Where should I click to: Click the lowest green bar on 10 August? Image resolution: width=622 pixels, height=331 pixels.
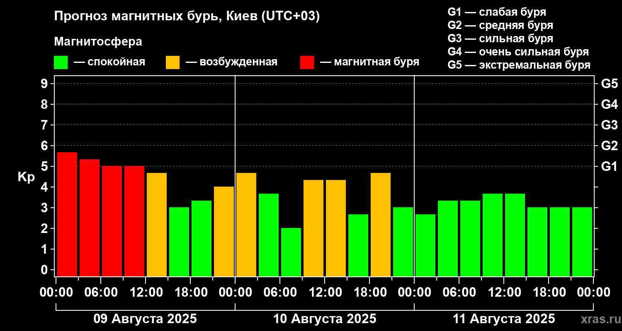click(291, 252)
